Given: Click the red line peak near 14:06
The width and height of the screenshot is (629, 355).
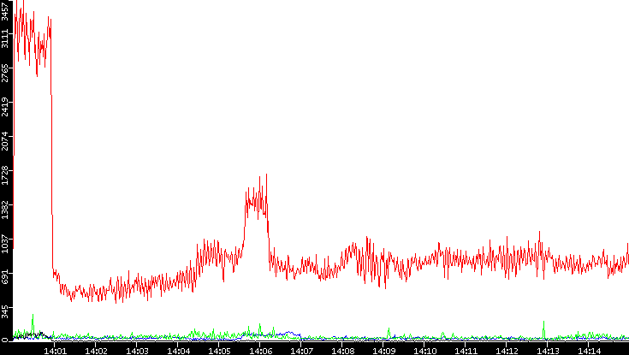Looking at the screenshot, I should [266, 175].
